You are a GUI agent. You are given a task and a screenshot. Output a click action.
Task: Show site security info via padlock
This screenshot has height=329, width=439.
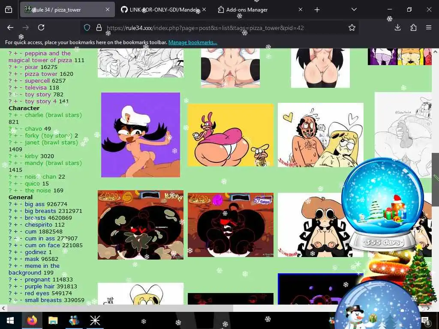click(x=99, y=27)
